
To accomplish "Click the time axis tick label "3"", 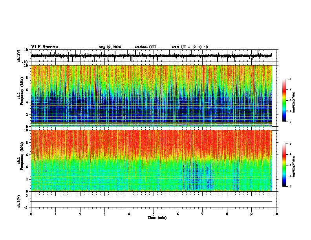I will click(104, 214).
